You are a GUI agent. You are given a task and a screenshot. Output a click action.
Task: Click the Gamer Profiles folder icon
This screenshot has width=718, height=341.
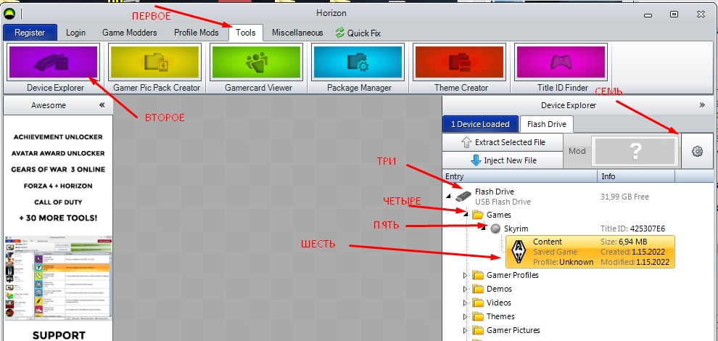[x=478, y=275]
